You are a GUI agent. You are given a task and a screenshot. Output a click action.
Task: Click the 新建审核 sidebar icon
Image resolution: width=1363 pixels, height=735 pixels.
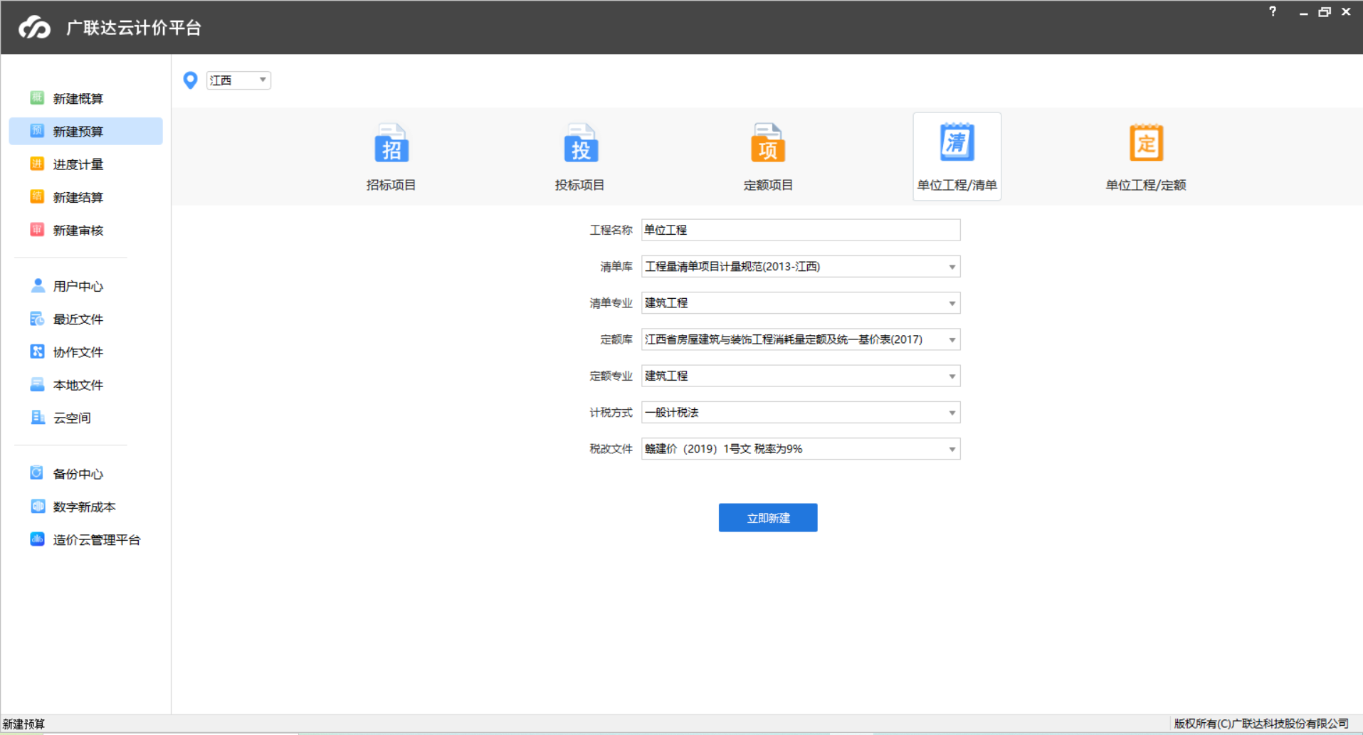(37, 229)
